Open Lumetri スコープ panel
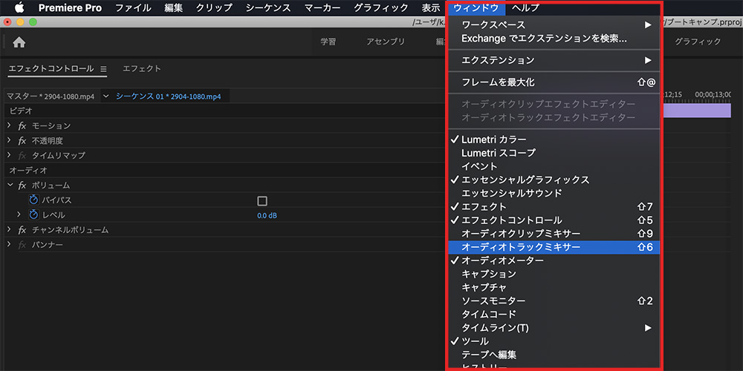 (553, 153)
